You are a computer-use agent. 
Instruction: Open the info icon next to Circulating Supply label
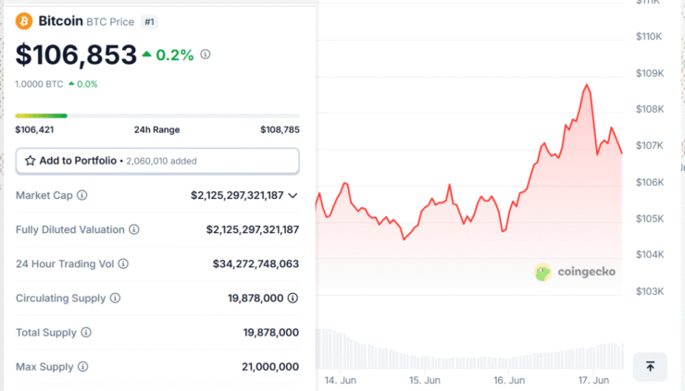pos(116,298)
